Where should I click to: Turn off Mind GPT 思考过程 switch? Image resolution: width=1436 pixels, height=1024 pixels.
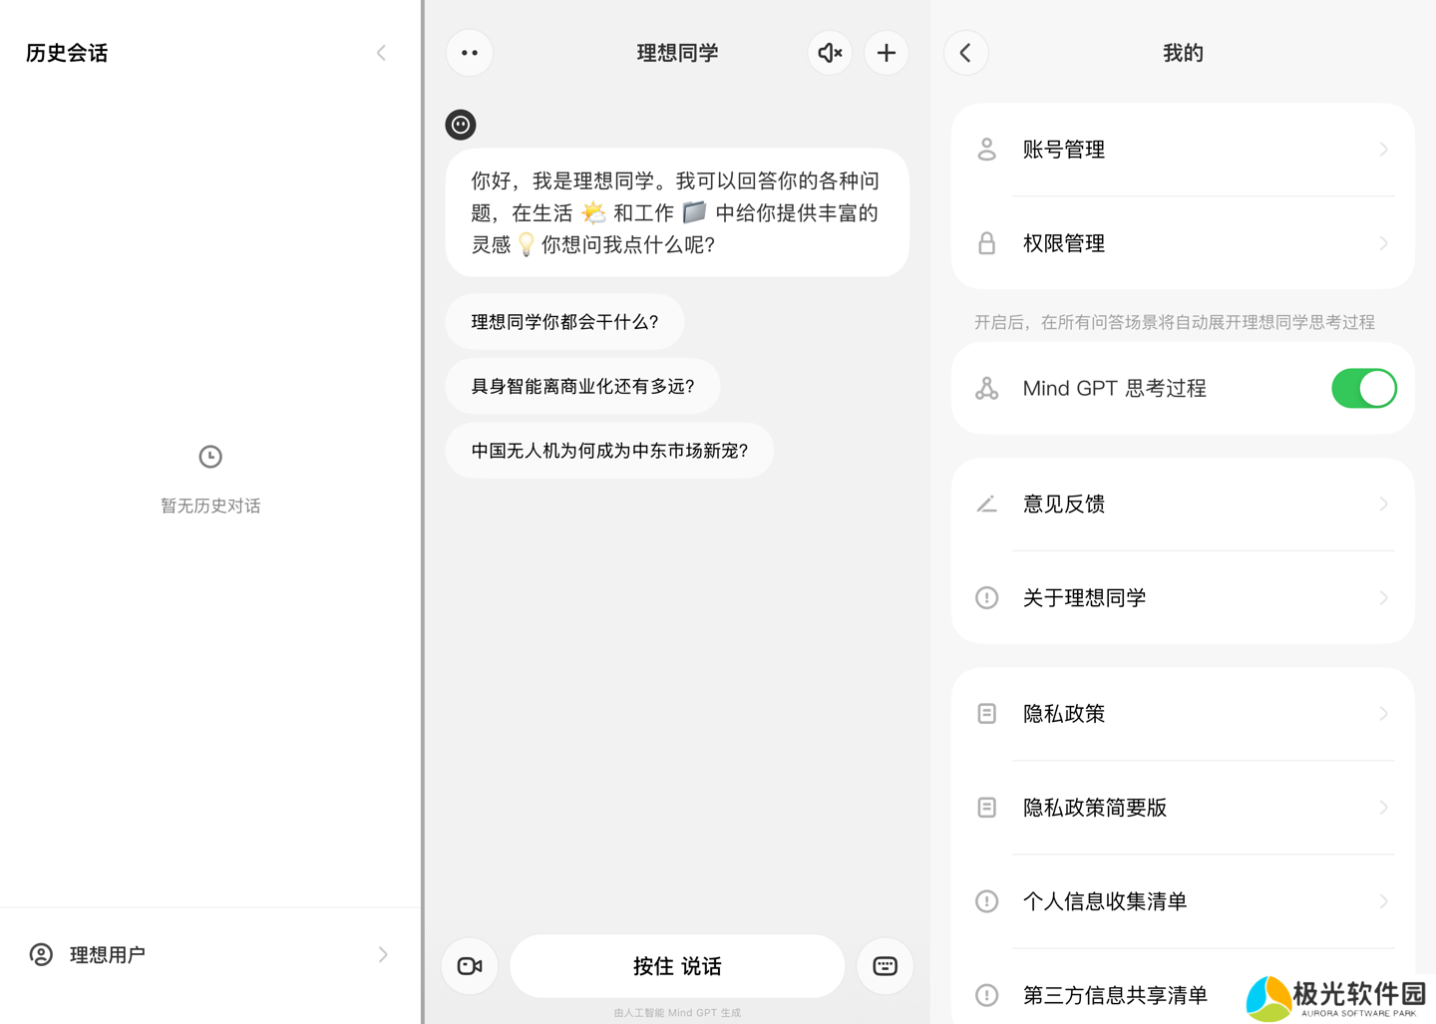[x=1363, y=389]
